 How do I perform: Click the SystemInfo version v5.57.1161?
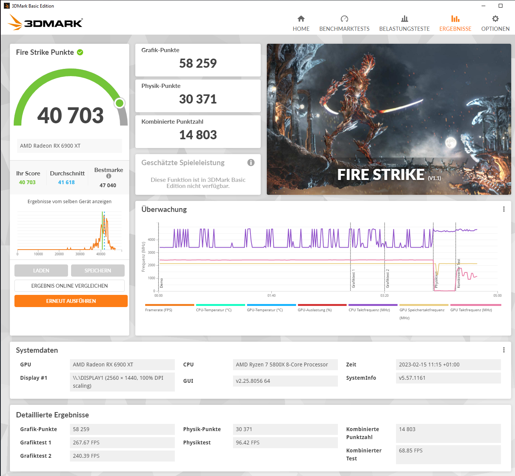click(x=448, y=378)
